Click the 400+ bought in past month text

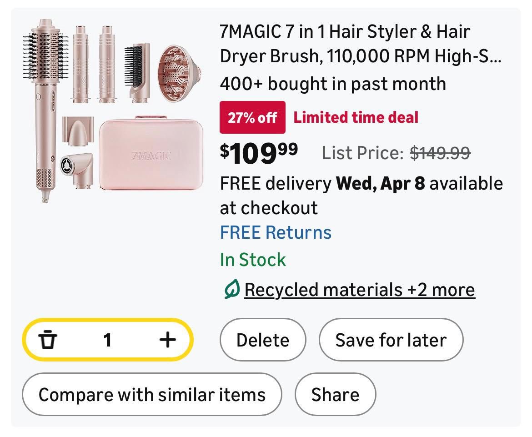pos(332,84)
